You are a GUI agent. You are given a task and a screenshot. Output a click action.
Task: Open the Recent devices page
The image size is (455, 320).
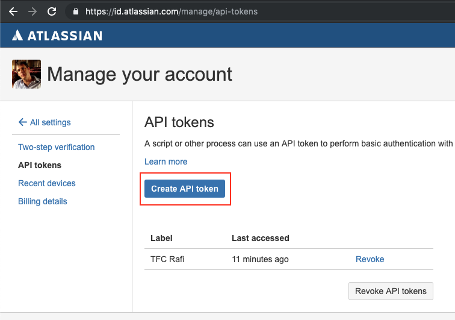(x=47, y=183)
